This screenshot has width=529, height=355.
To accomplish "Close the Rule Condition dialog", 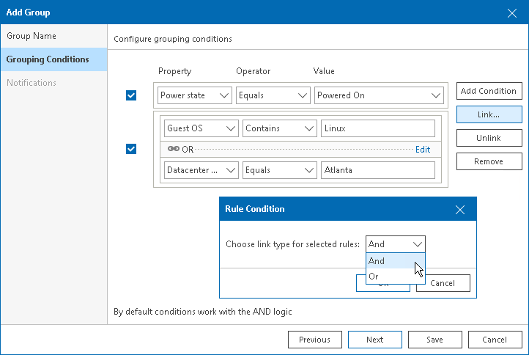I will [460, 209].
